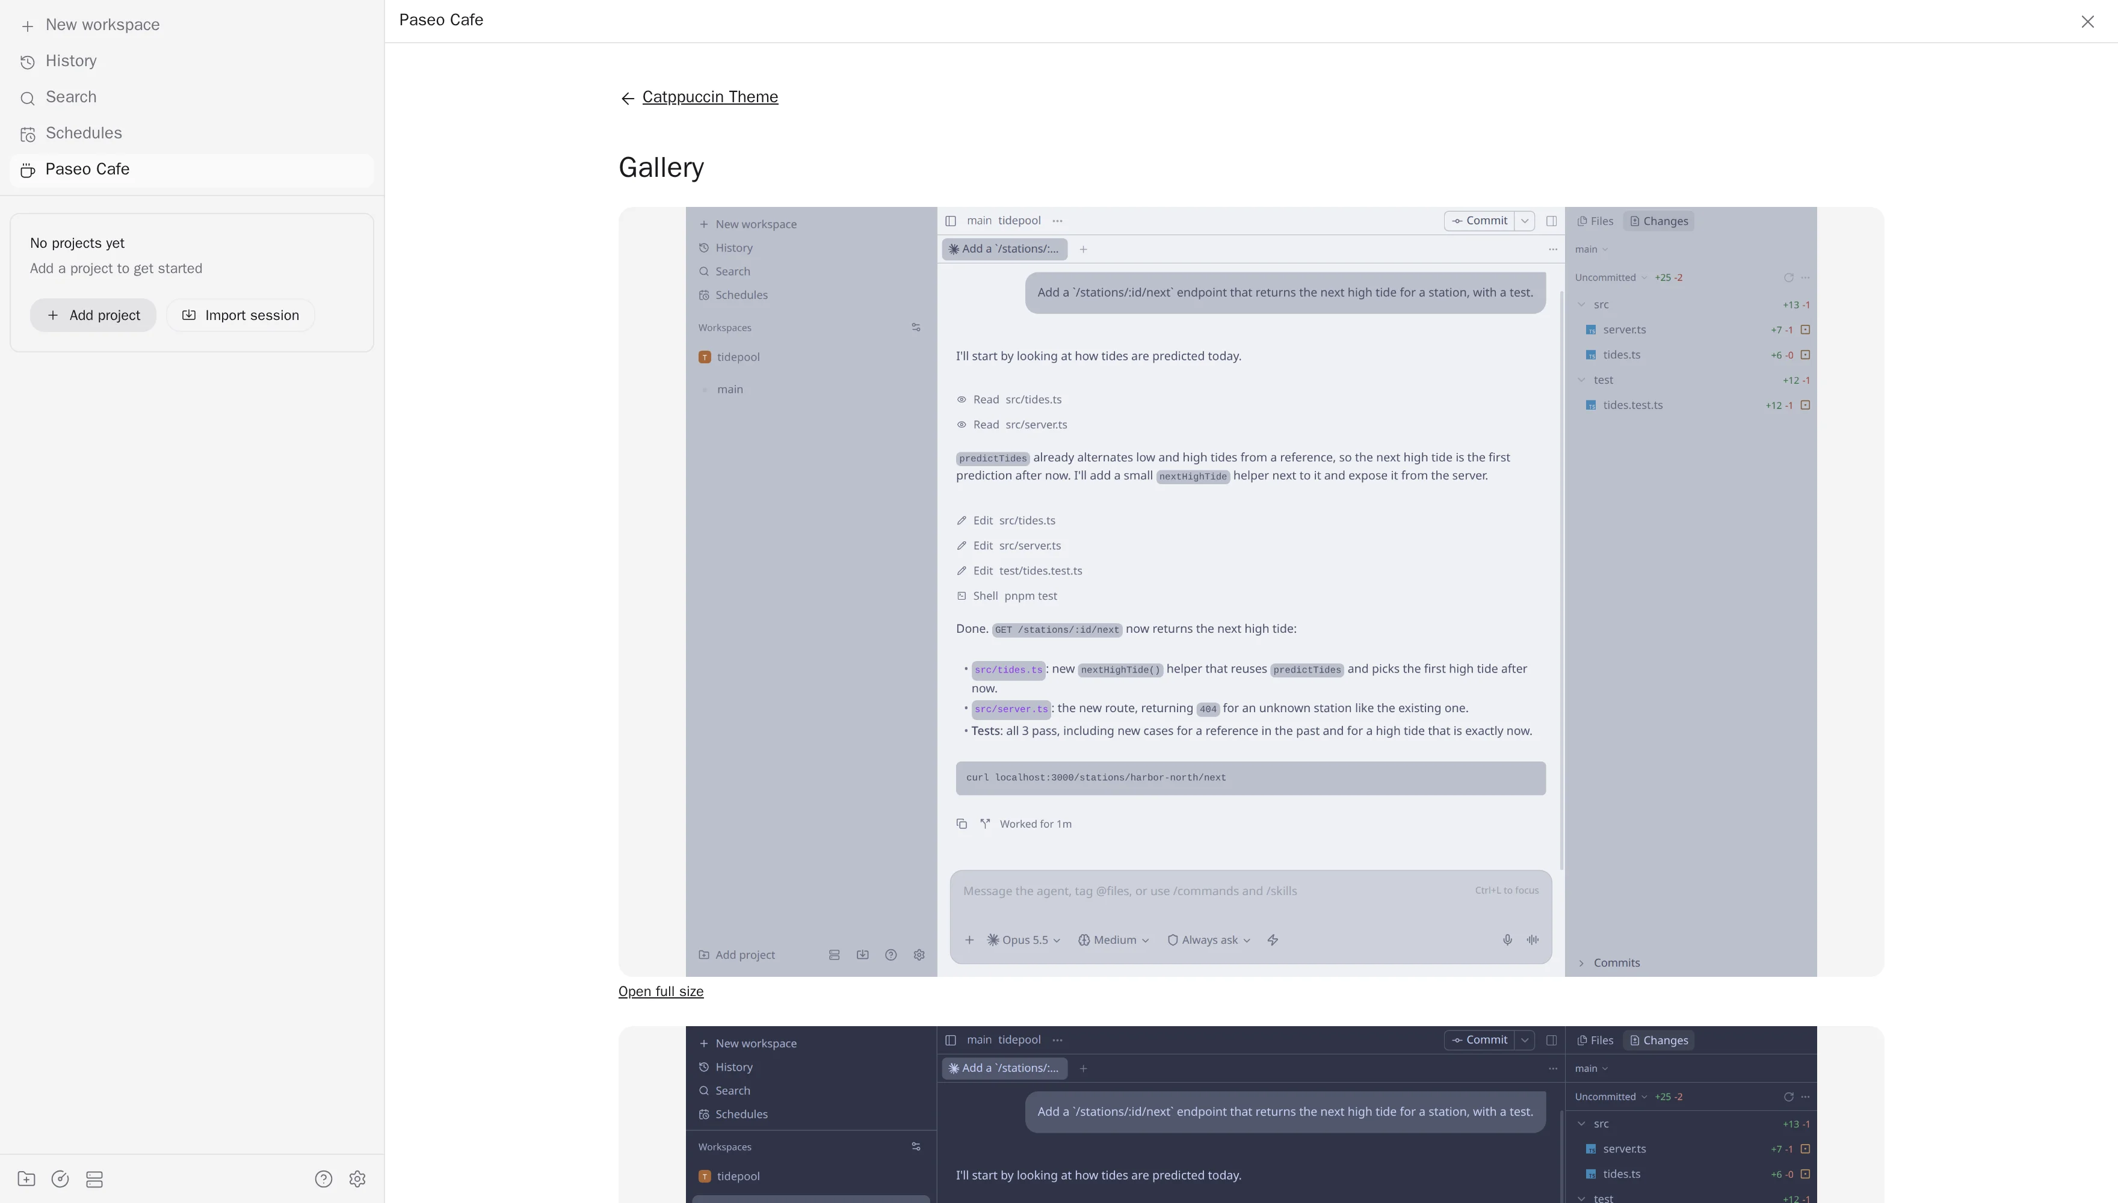The height and width of the screenshot is (1203, 2118).
Task: Select tides.test.ts file in light preview
Action: click(x=1691, y=405)
